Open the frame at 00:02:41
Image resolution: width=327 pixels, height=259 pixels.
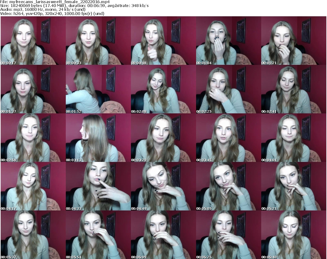pos(294,89)
